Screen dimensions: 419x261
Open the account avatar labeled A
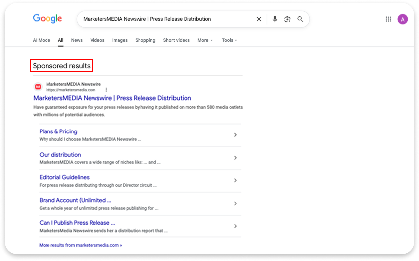click(403, 19)
